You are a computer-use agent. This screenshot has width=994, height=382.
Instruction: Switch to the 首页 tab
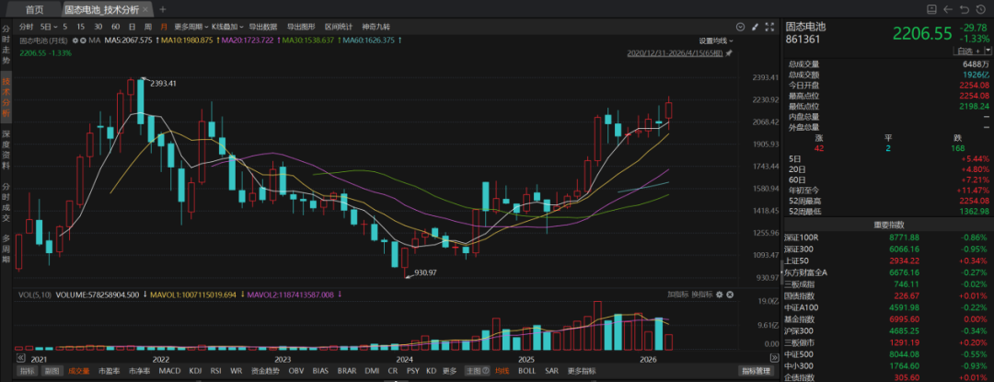tap(34, 8)
